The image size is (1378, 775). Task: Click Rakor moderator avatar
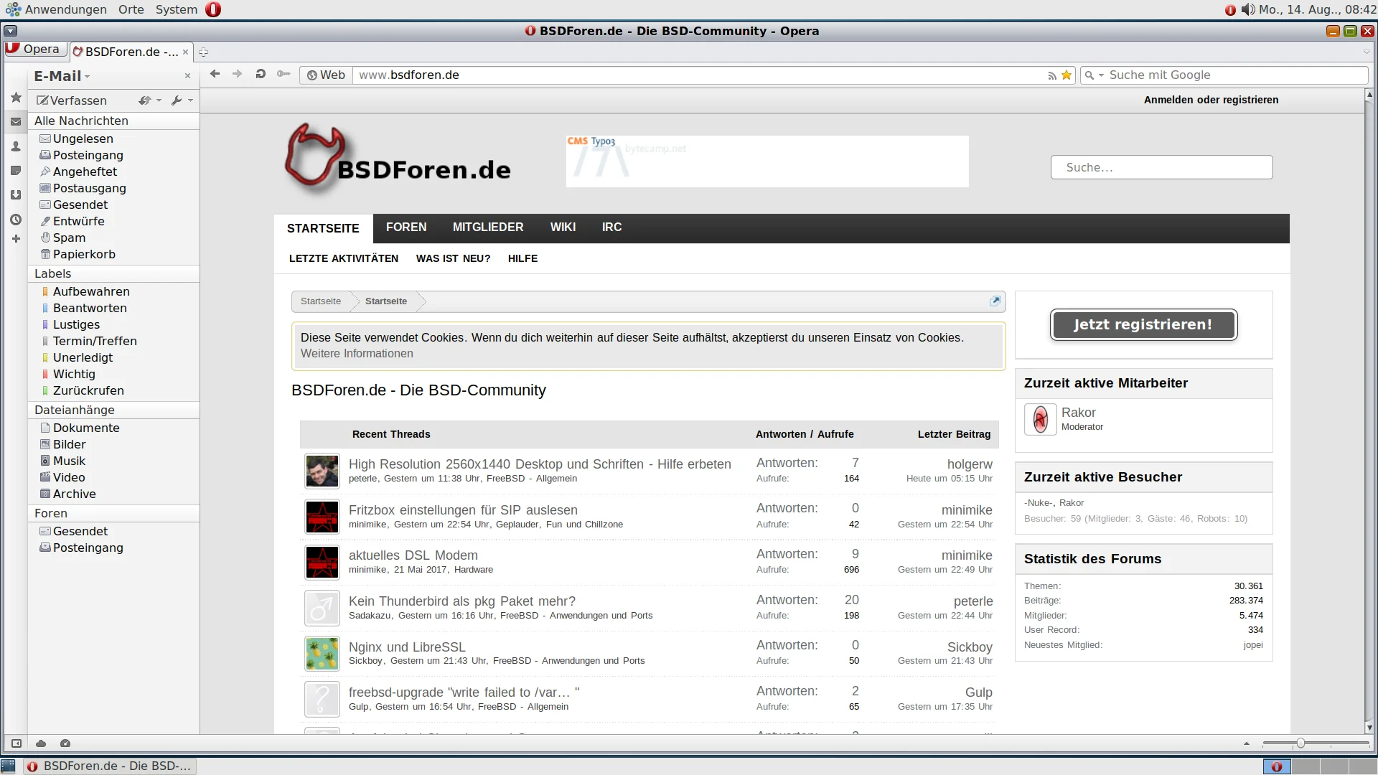click(1040, 419)
